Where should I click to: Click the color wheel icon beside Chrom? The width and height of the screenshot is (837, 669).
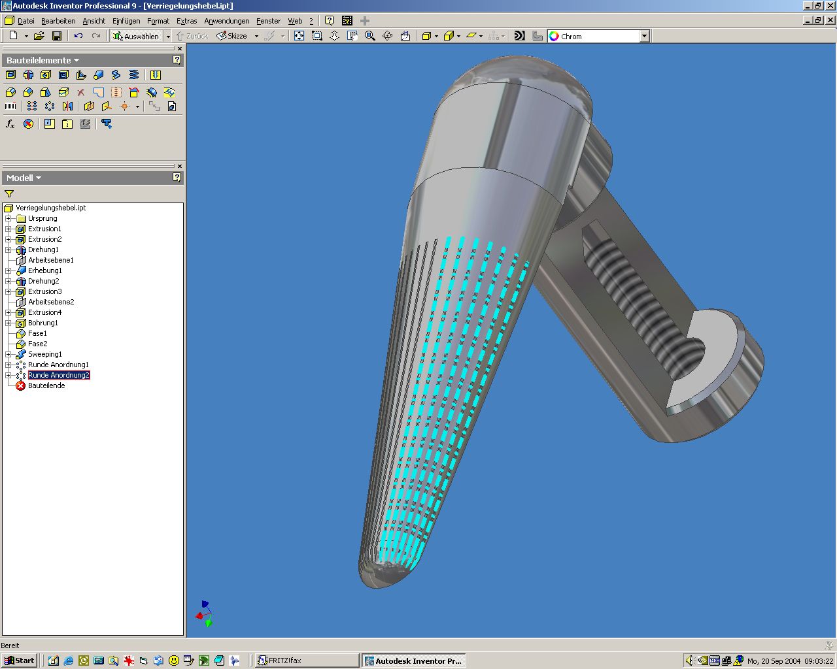point(555,37)
